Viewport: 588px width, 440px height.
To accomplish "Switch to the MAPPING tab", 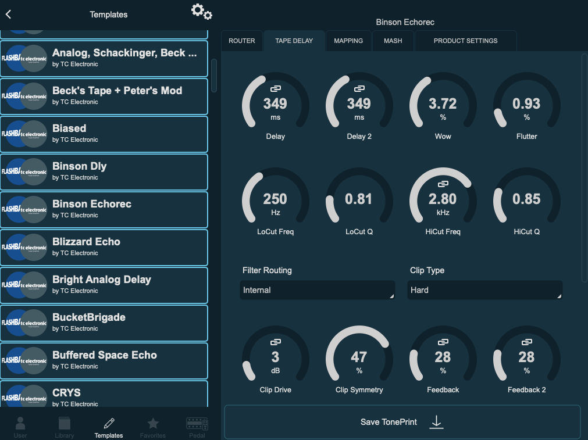I will [x=348, y=41].
